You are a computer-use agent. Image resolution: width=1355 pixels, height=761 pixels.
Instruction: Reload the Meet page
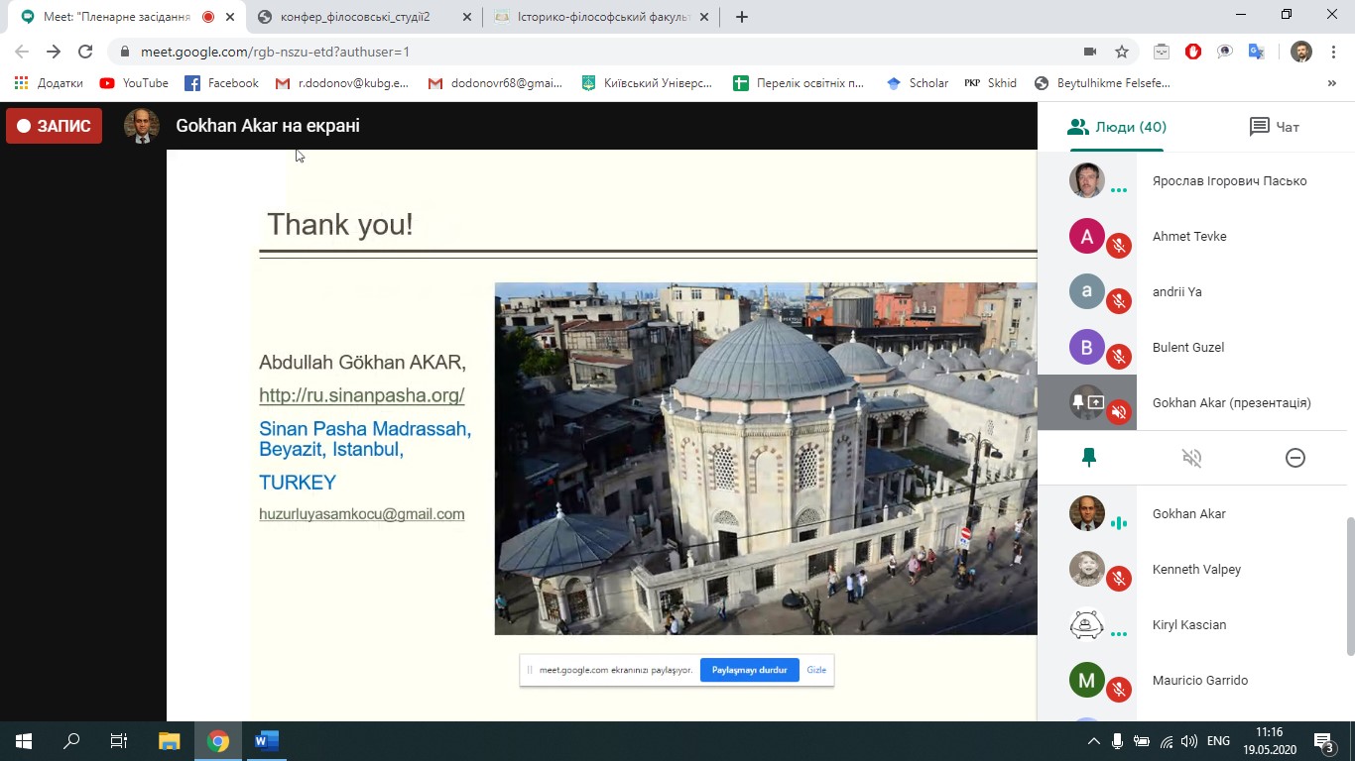click(x=85, y=52)
